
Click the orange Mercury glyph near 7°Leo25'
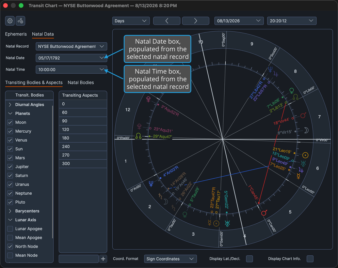pos(298,176)
